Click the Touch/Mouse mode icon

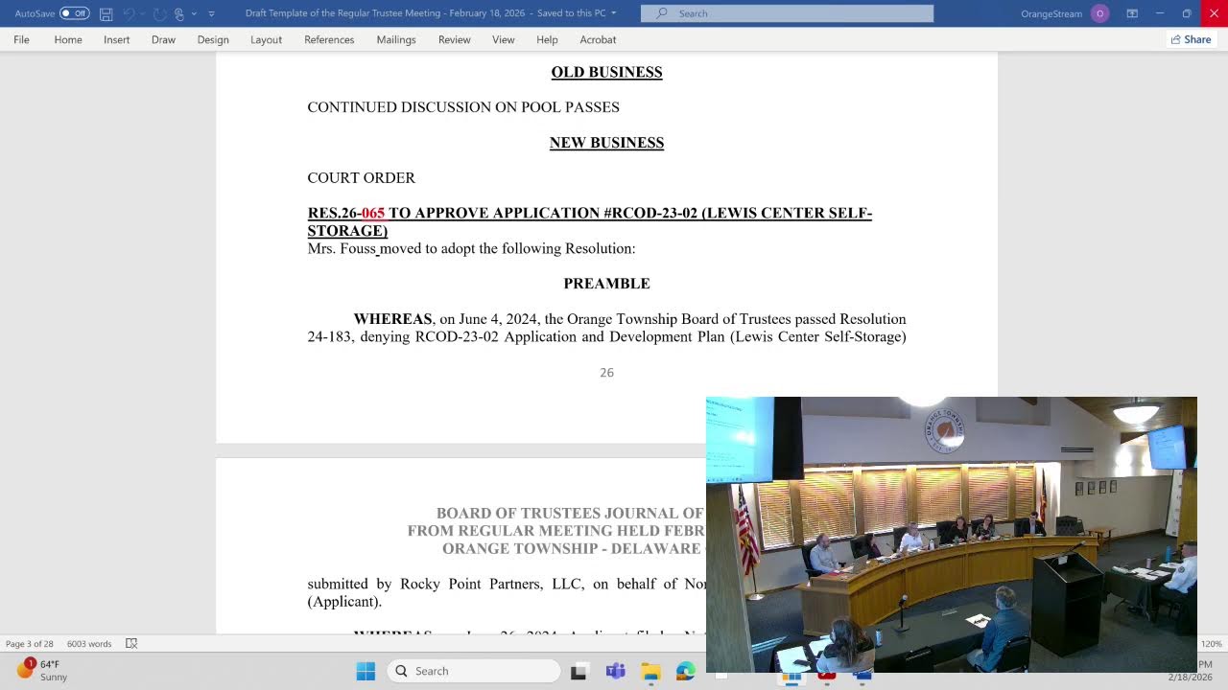[x=178, y=13]
